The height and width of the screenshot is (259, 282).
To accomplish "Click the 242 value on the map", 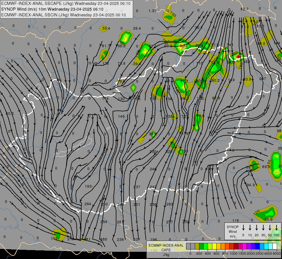I will click(x=153, y=187).
